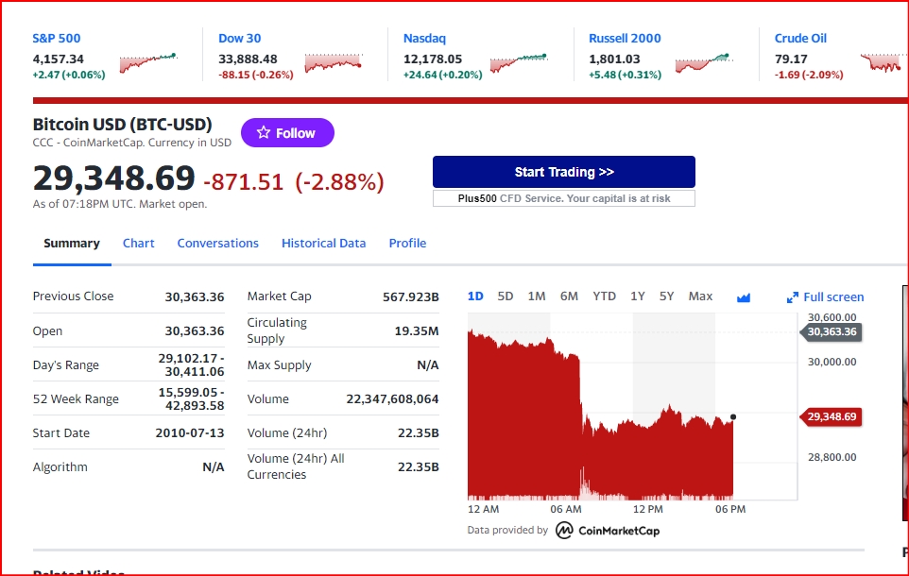Open the Dow 30 mini sparkline chart
Viewport: 909px width, 576px height.
pyautogui.click(x=334, y=63)
